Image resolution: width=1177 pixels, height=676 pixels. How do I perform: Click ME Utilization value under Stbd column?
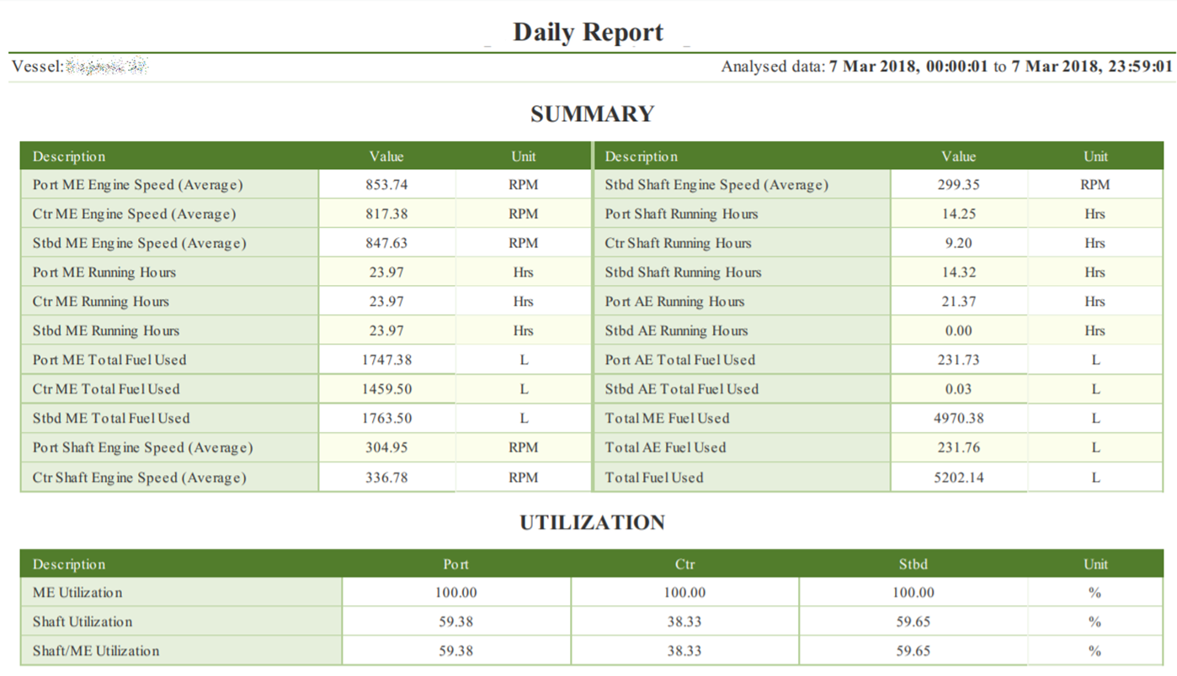point(913,593)
